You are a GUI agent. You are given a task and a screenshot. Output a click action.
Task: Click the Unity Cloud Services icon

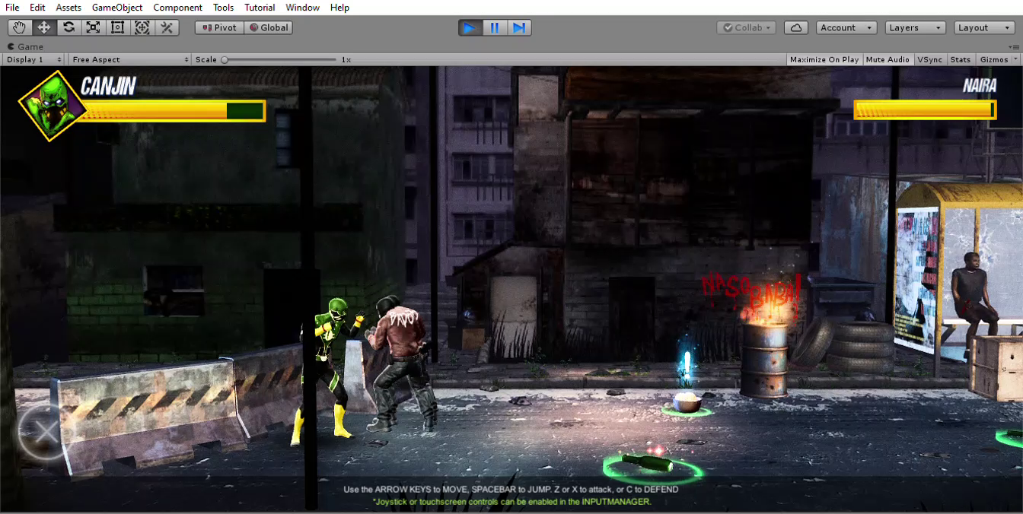coord(796,27)
